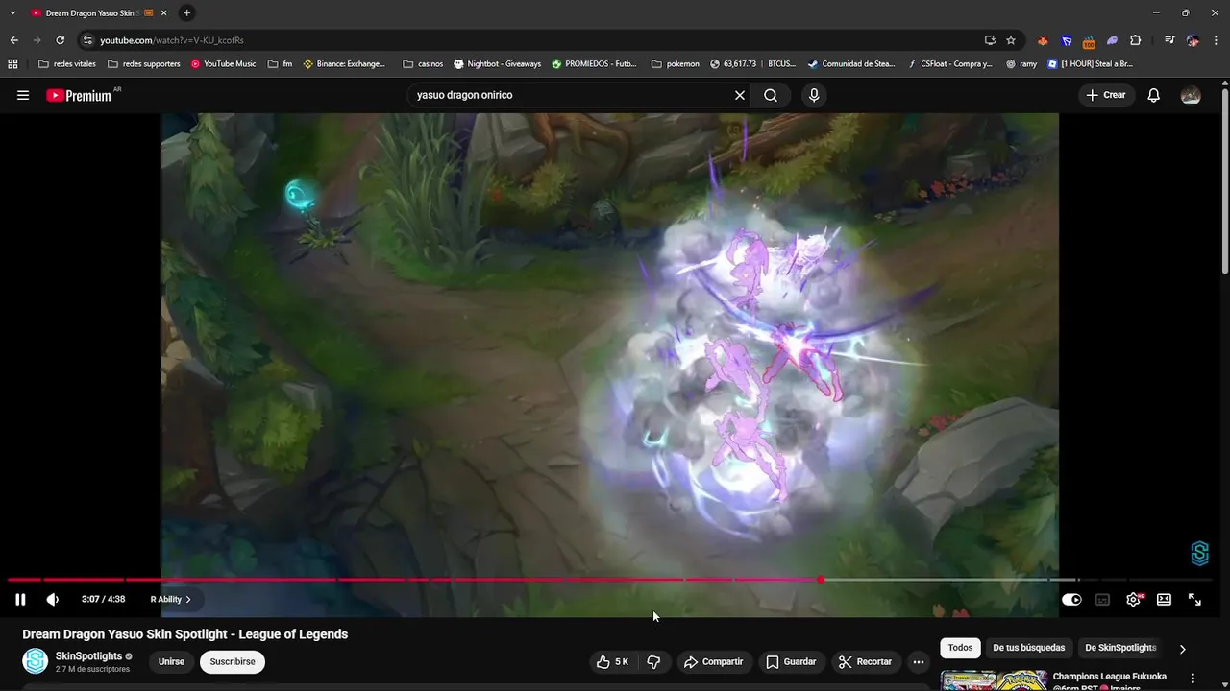Like the video with thumbs up
Screen dimensions: 1230x691
[x=612, y=661]
